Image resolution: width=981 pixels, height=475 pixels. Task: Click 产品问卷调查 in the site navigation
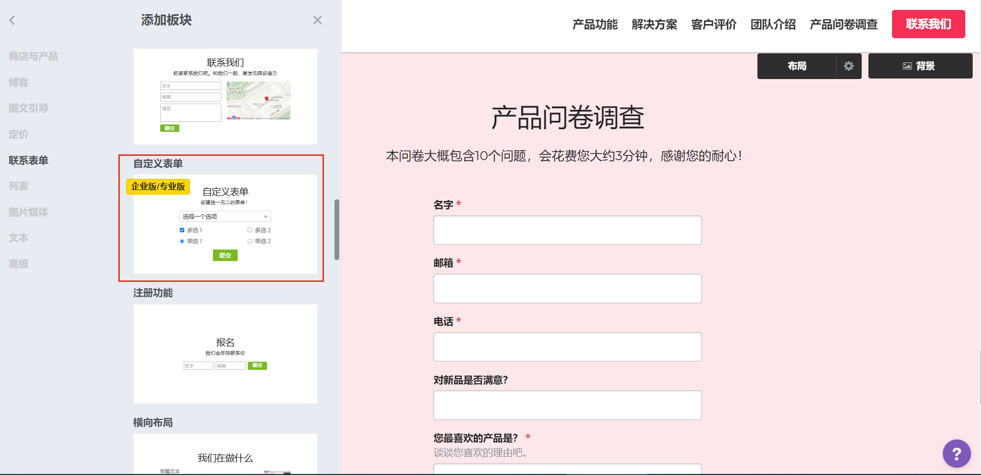coord(843,24)
